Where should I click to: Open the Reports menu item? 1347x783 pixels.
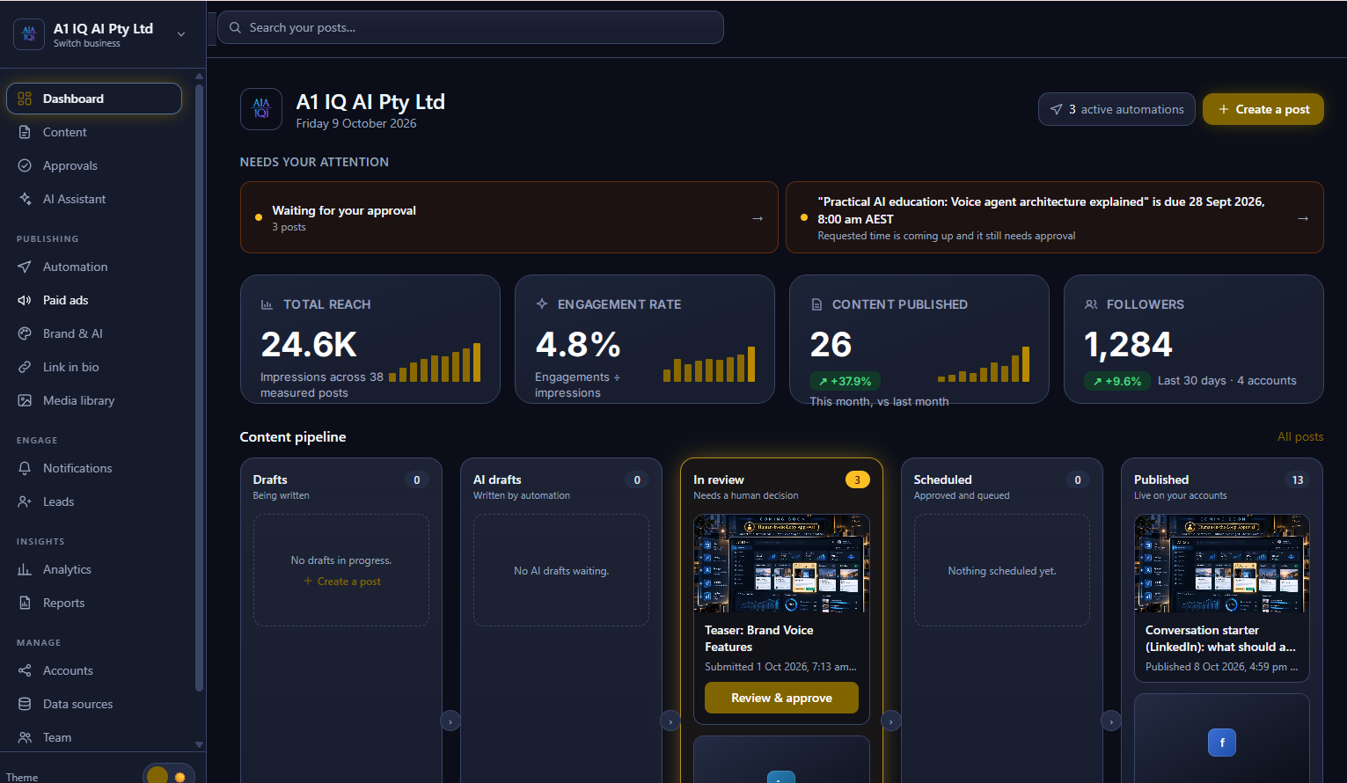94,603
